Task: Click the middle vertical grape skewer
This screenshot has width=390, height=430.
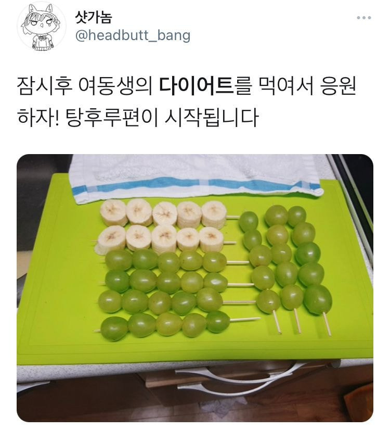Action: pyautogui.click(x=285, y=270)
